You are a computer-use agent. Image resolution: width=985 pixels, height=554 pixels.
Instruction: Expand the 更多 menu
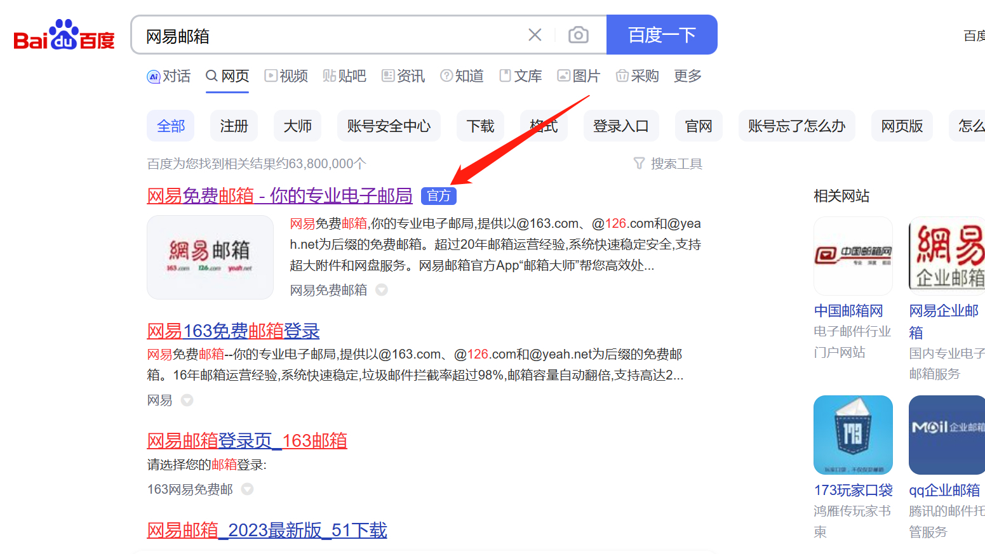pyautogui.click(x=688, y=76)
